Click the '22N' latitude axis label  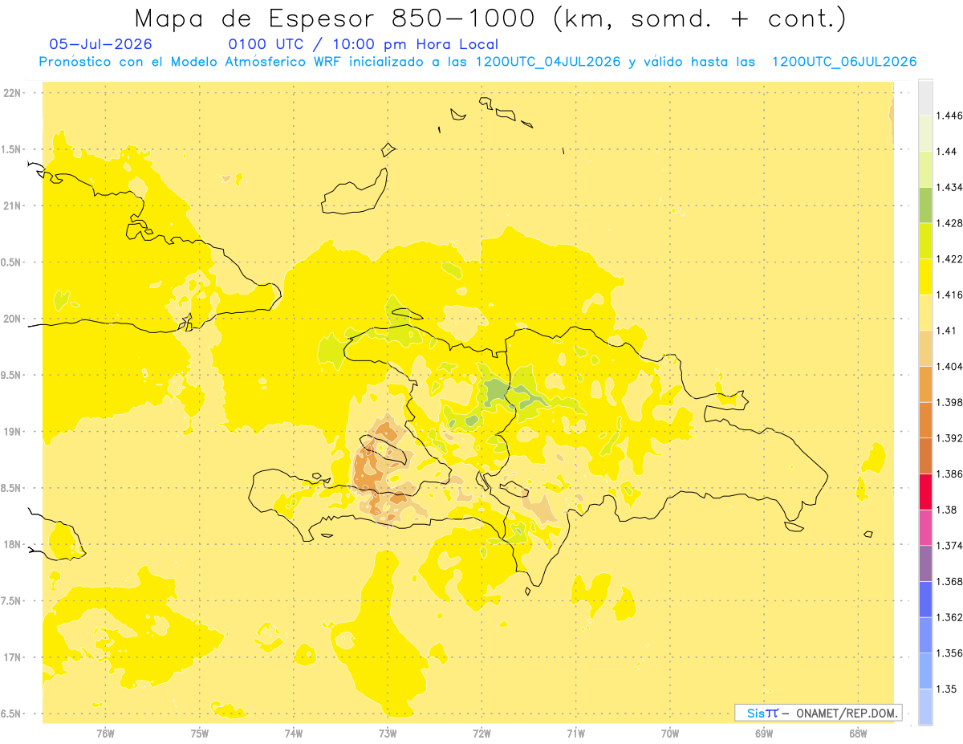(x=12, y=93)
